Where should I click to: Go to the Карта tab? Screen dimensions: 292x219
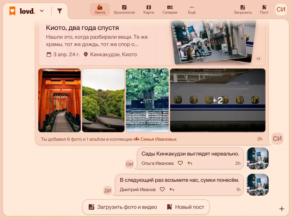click(x=149, y=9)
